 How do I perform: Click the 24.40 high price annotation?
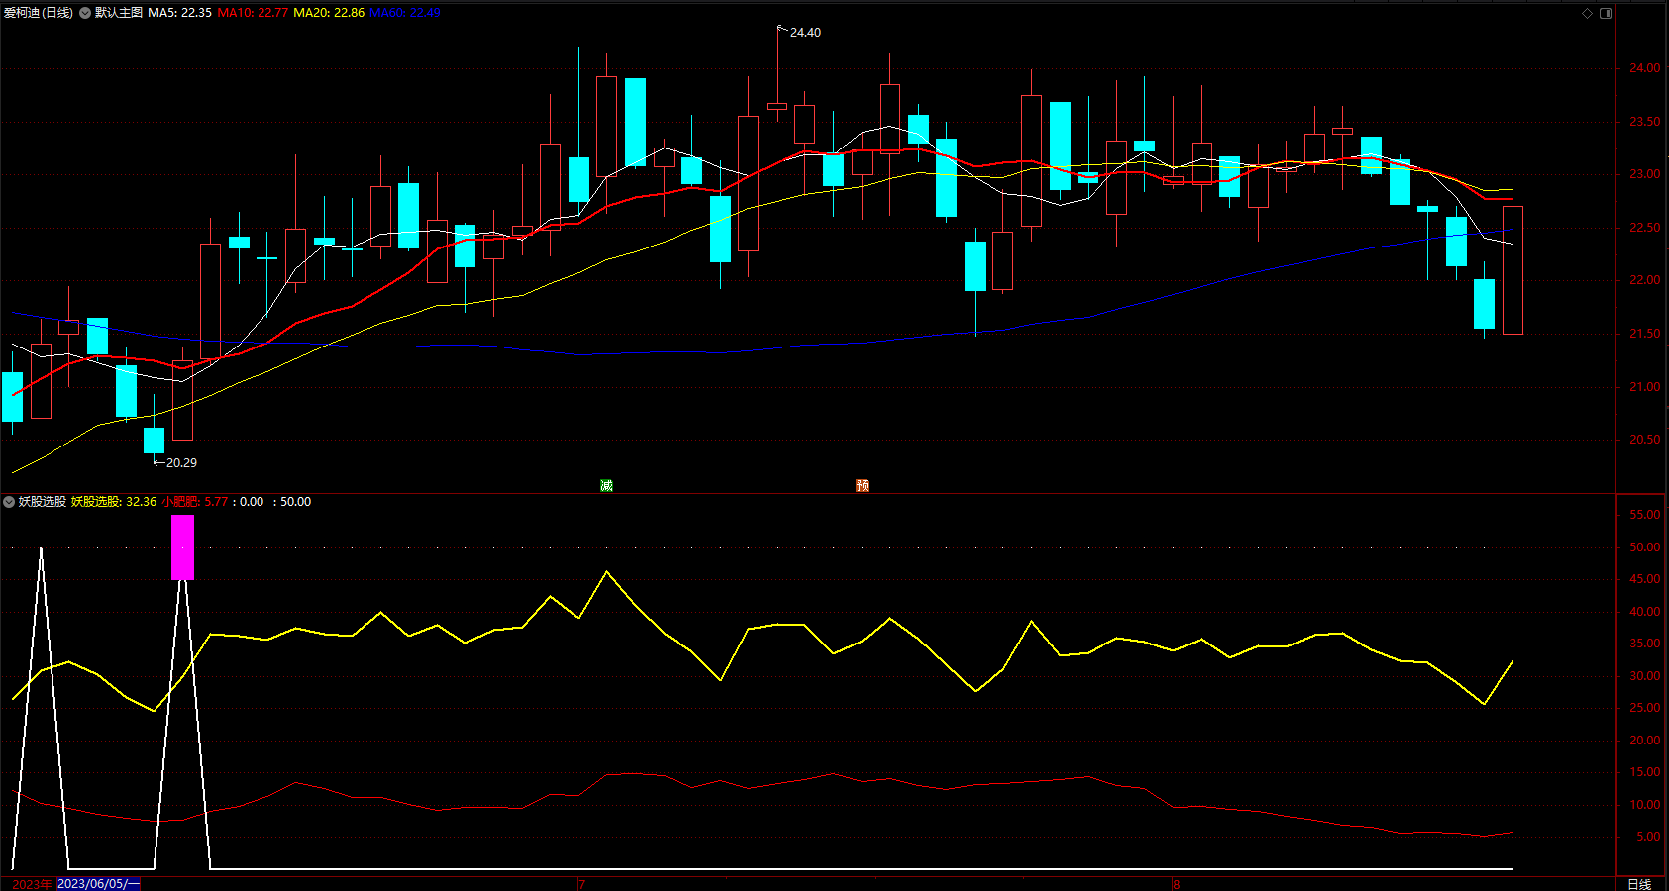(805, 33)
